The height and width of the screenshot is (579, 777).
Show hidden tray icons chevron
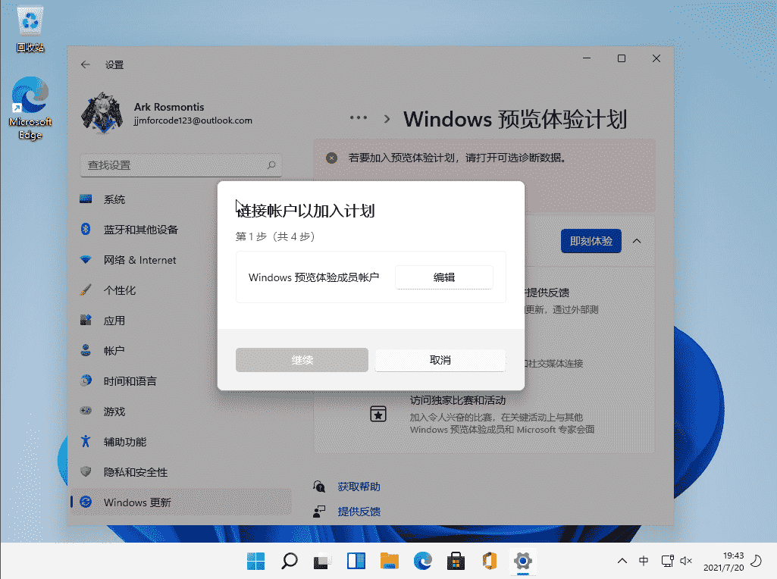622,561
